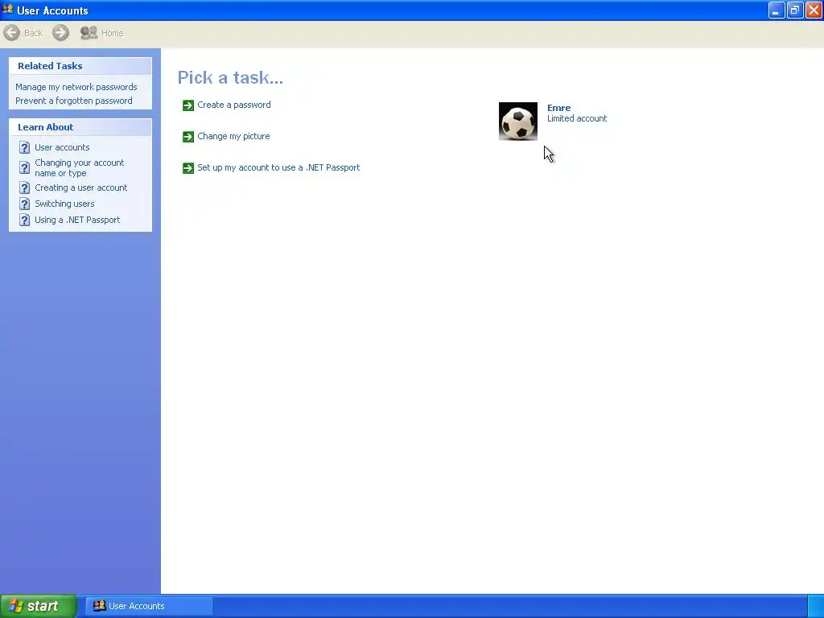Click the User Accounts taskbar button
824x618 pixels.
coord(149,606)
